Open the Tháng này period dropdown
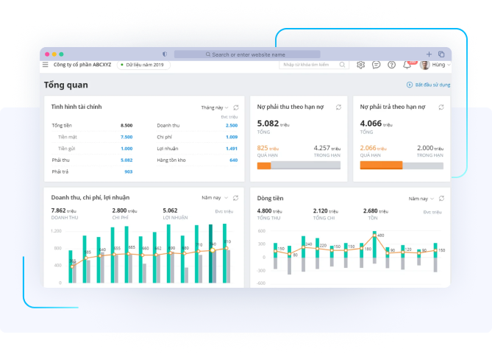The width and height of the screenshot is (492, 354). tap(215, 107)
